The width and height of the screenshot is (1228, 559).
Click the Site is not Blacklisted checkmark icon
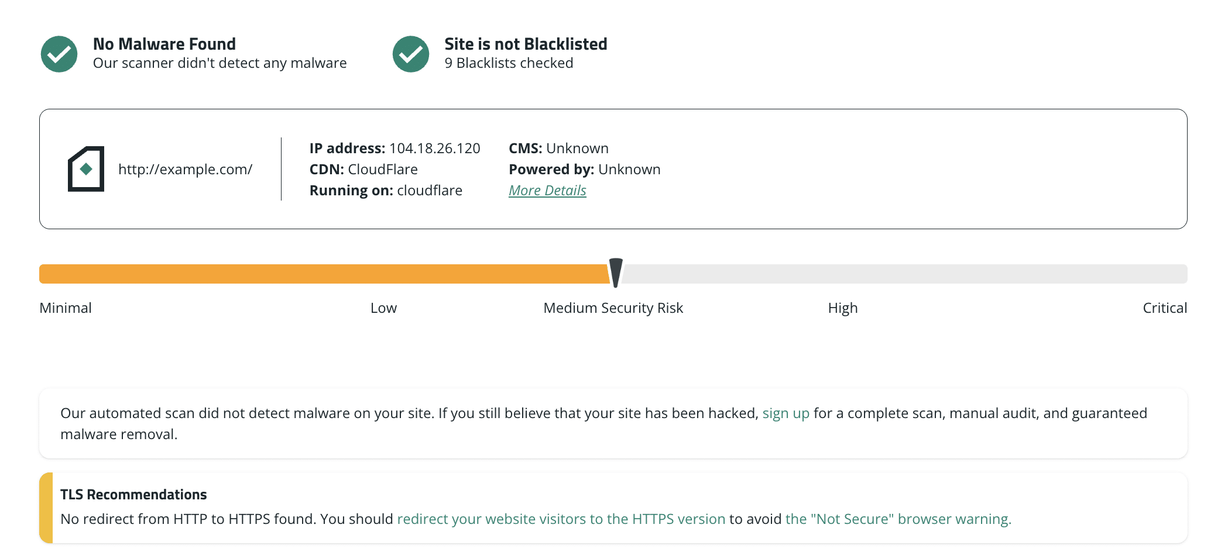click(410, 54)
